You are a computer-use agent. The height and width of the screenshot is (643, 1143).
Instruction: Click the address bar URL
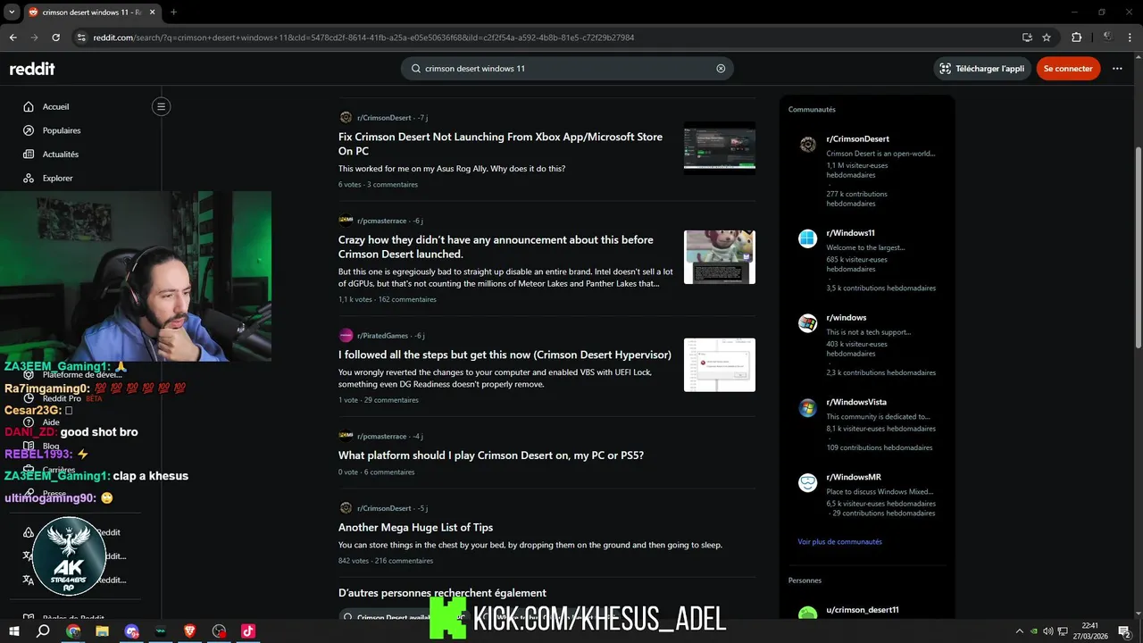click(x=363, y=38)
